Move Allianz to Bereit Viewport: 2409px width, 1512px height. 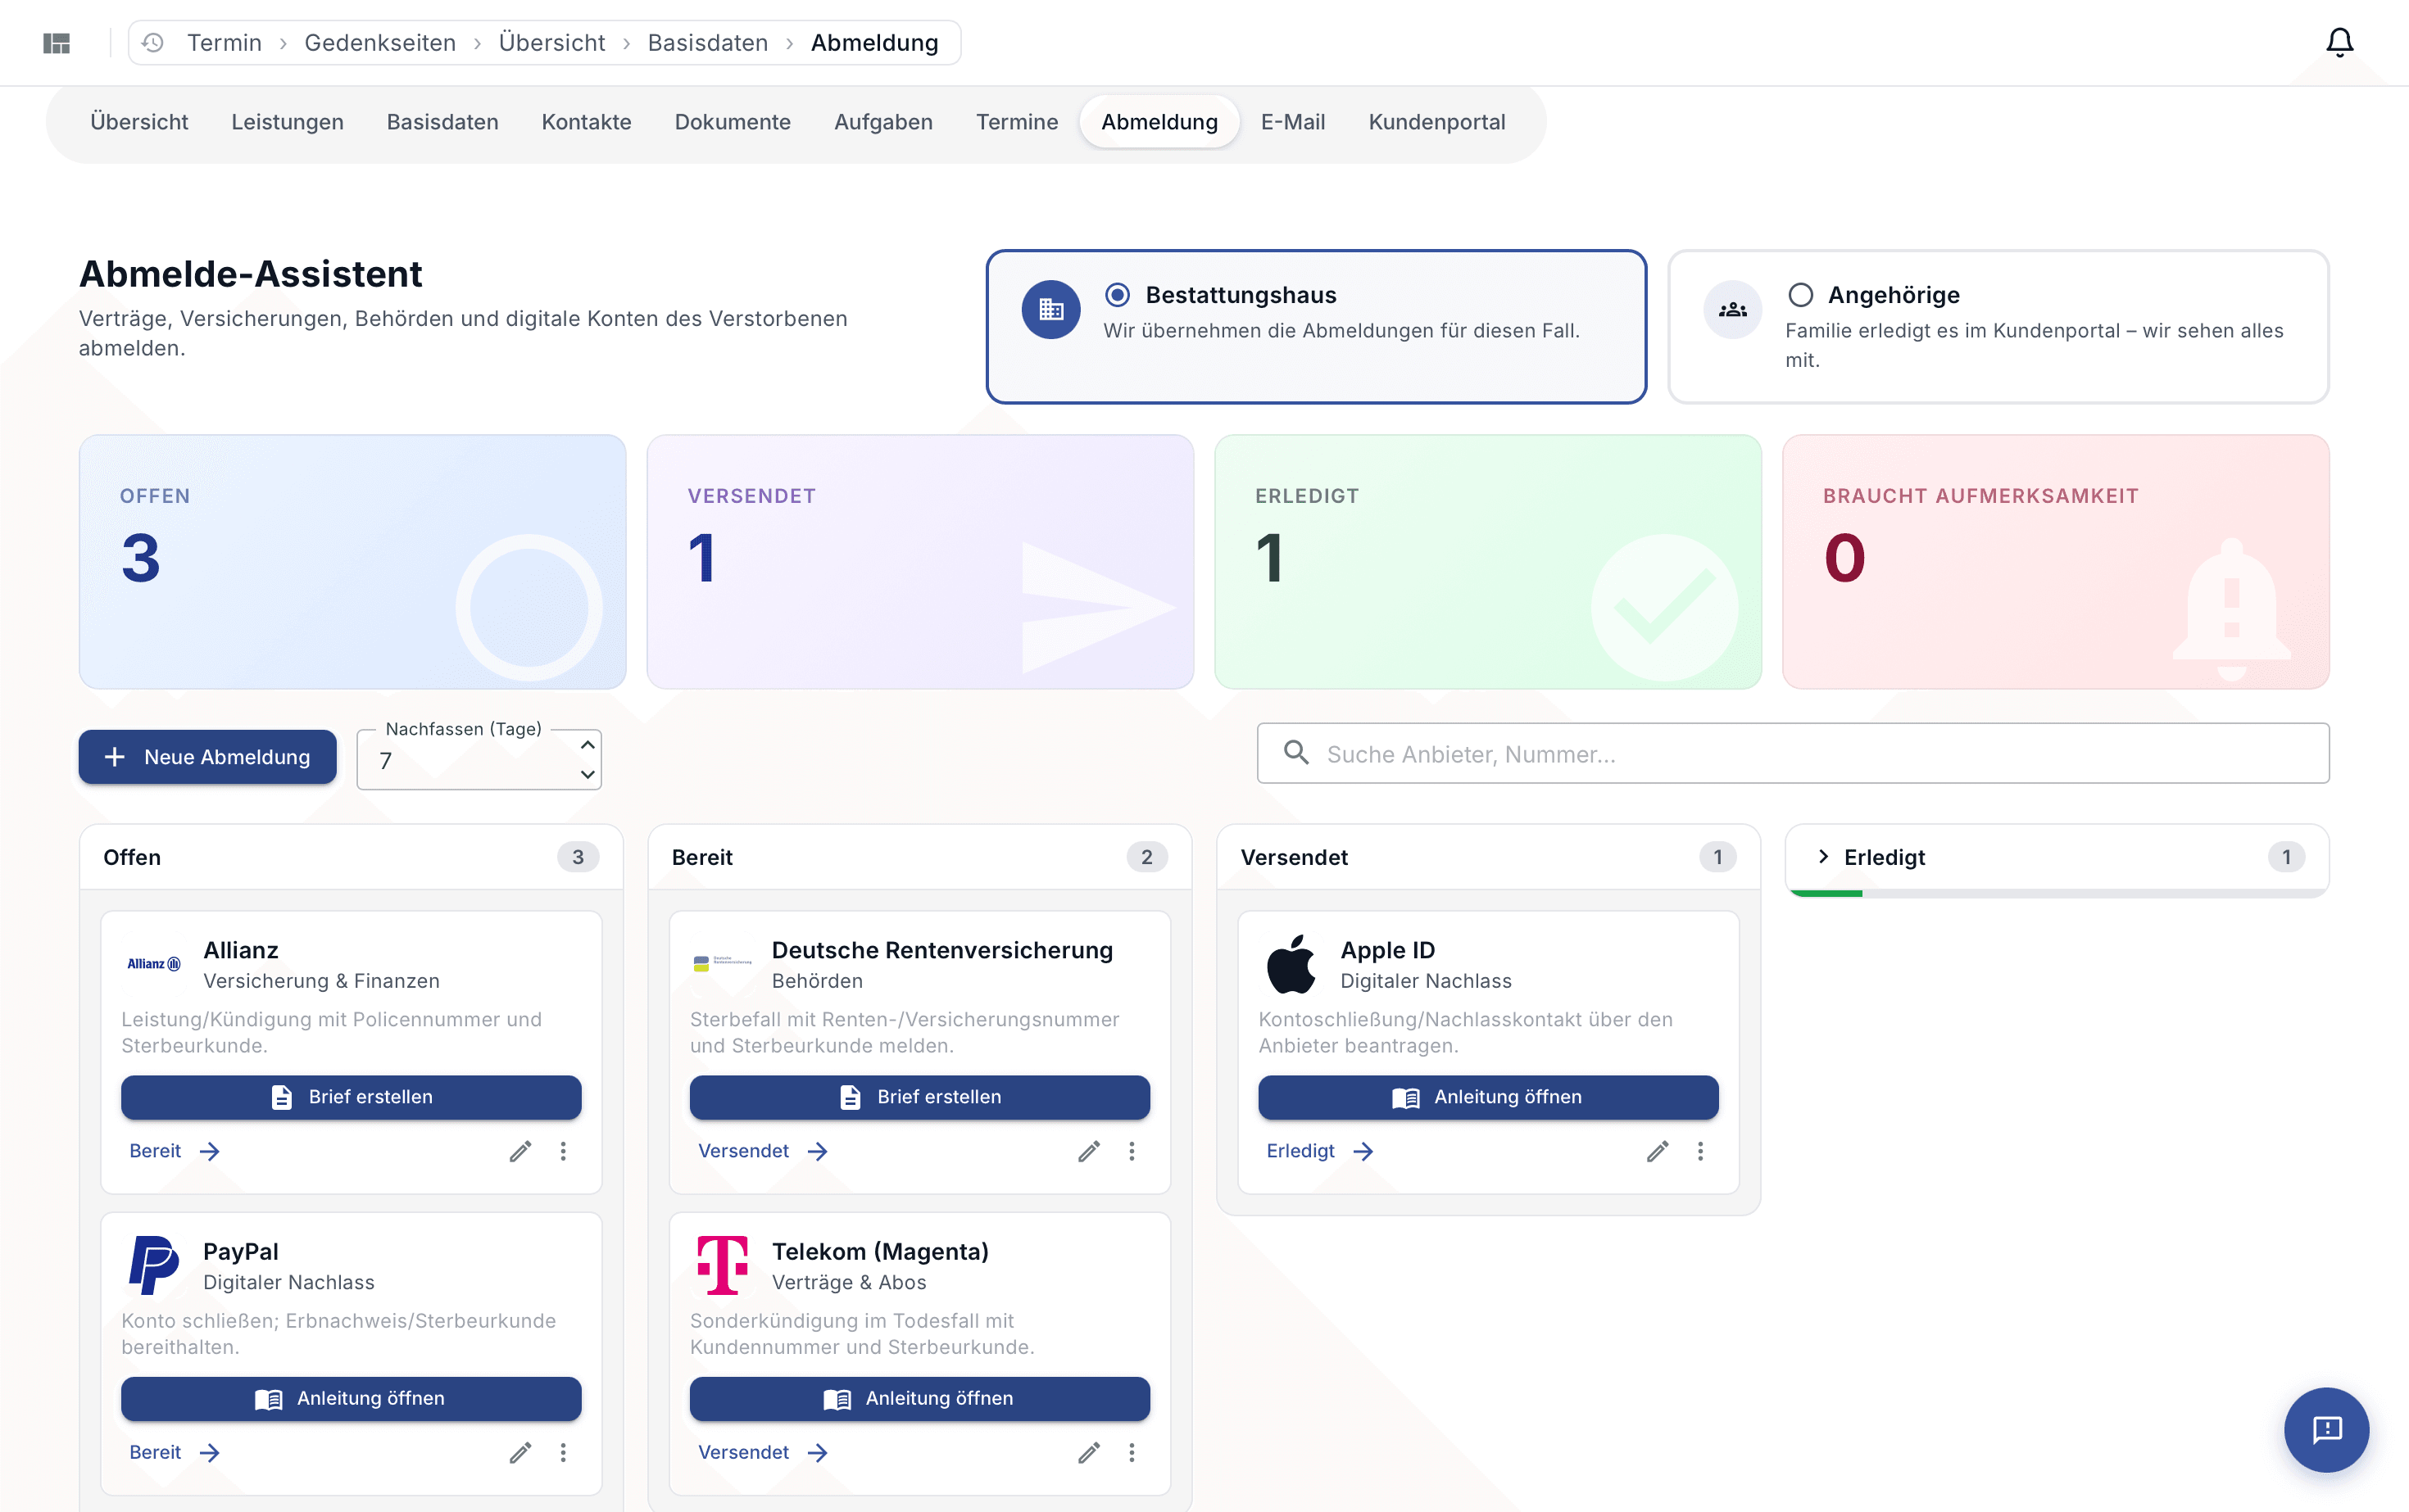pos(174,1151)
